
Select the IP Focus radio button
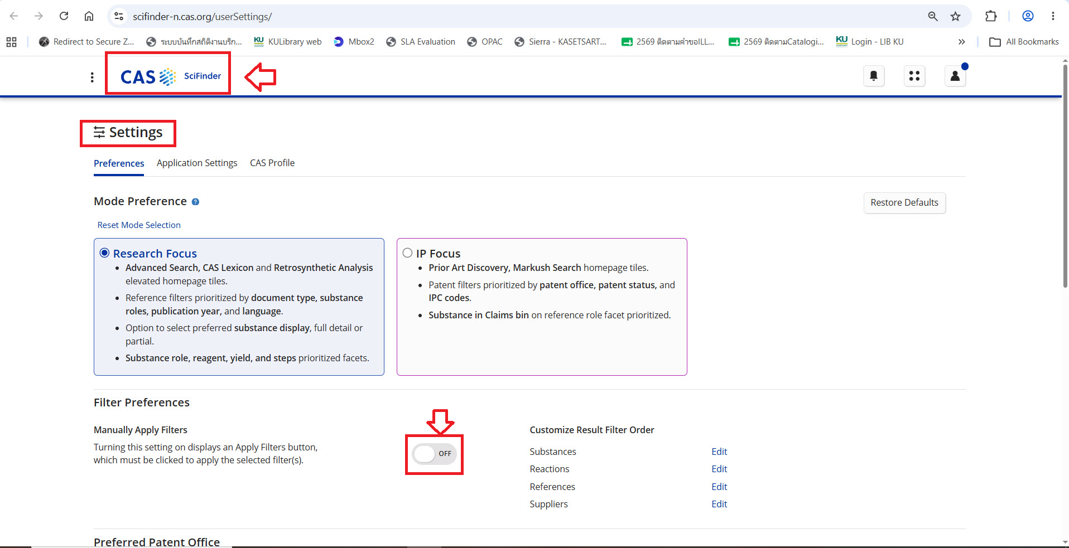(x=407, y=253)
